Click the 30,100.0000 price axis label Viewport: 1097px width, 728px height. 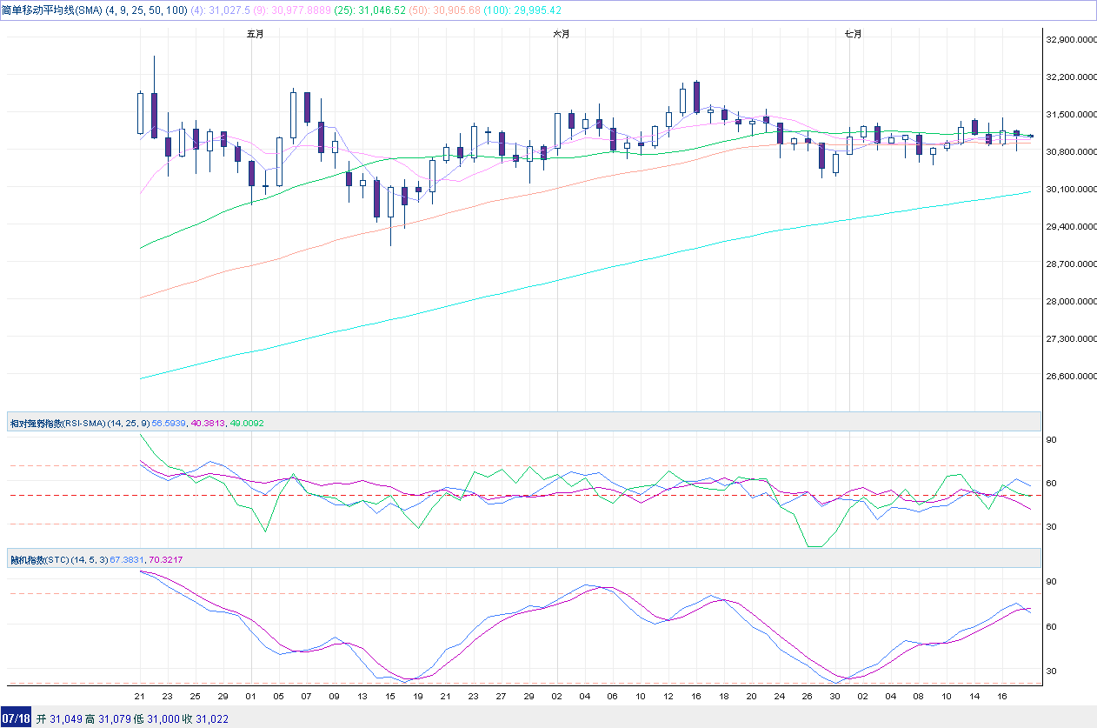(1071, 189)
